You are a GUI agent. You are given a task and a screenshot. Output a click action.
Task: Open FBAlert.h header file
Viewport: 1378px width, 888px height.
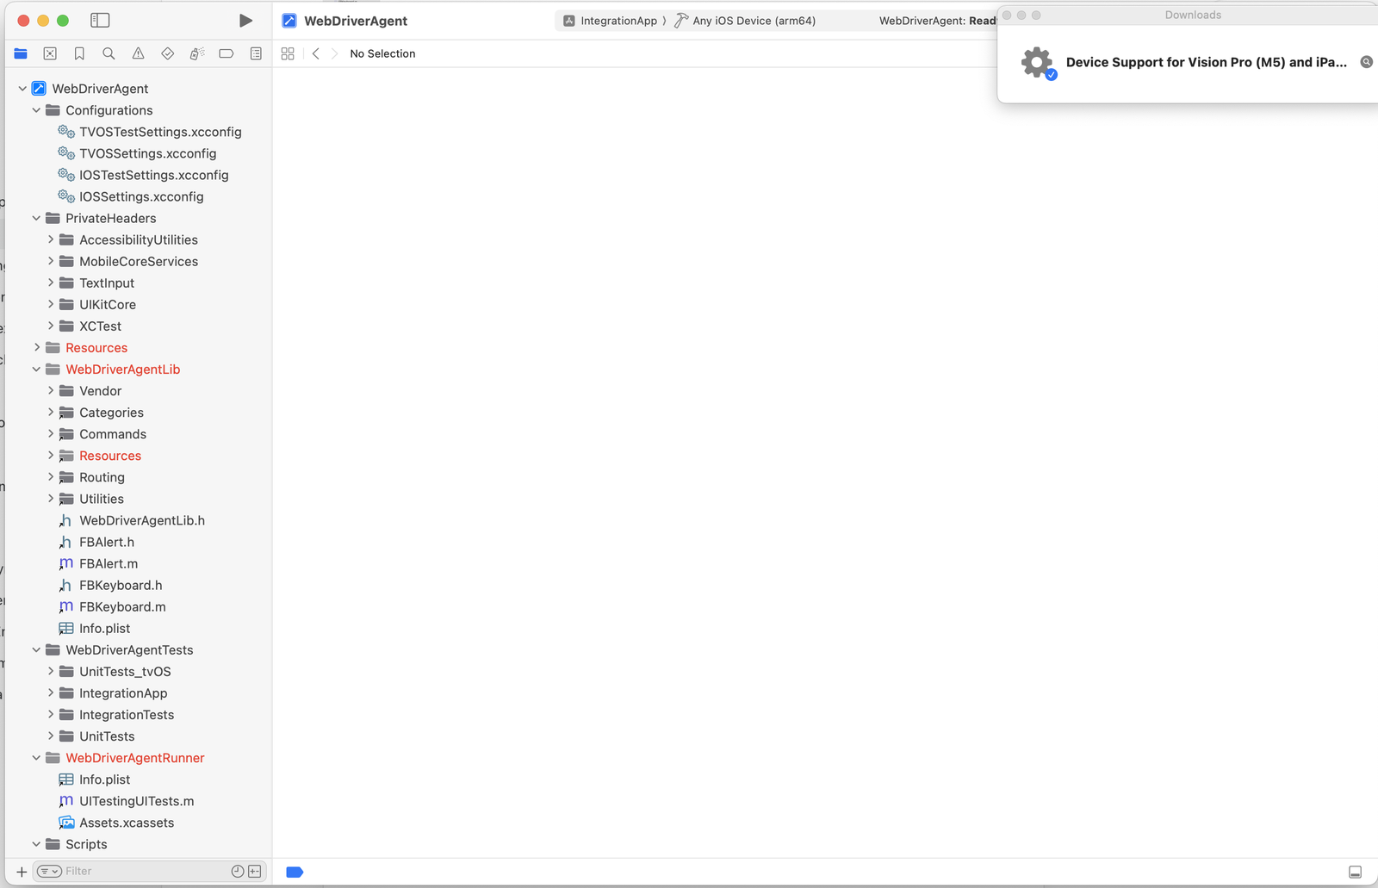pyautogui.click(x=96, y=542)
